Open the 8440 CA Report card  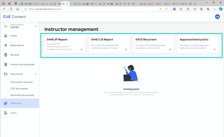109,44
